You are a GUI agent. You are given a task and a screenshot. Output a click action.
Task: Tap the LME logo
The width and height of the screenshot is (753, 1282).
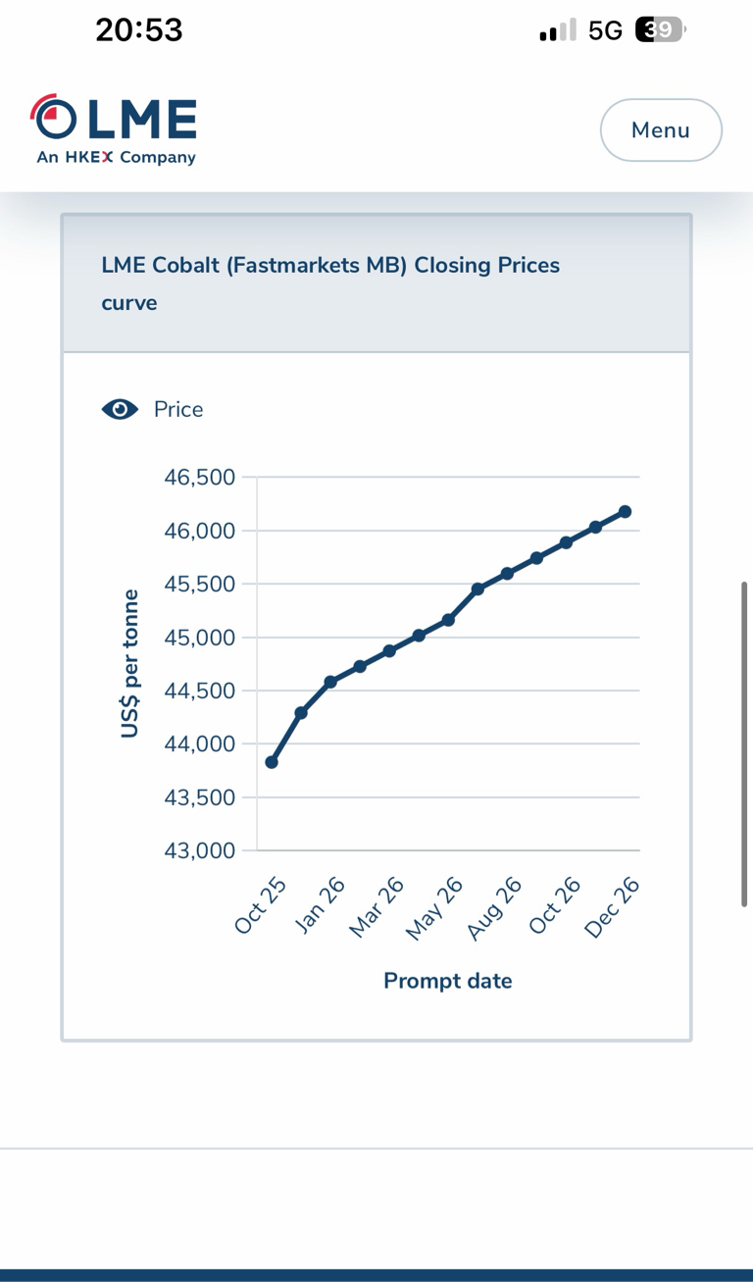point(114,129)
